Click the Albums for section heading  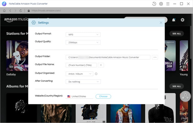click(17, 86)
